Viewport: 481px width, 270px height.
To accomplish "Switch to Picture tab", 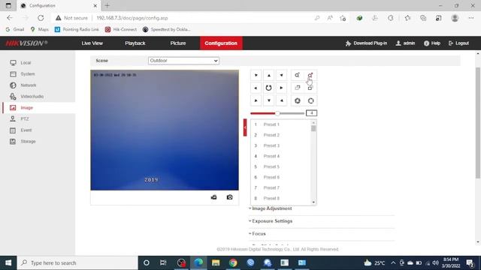I will pos(178,43).
